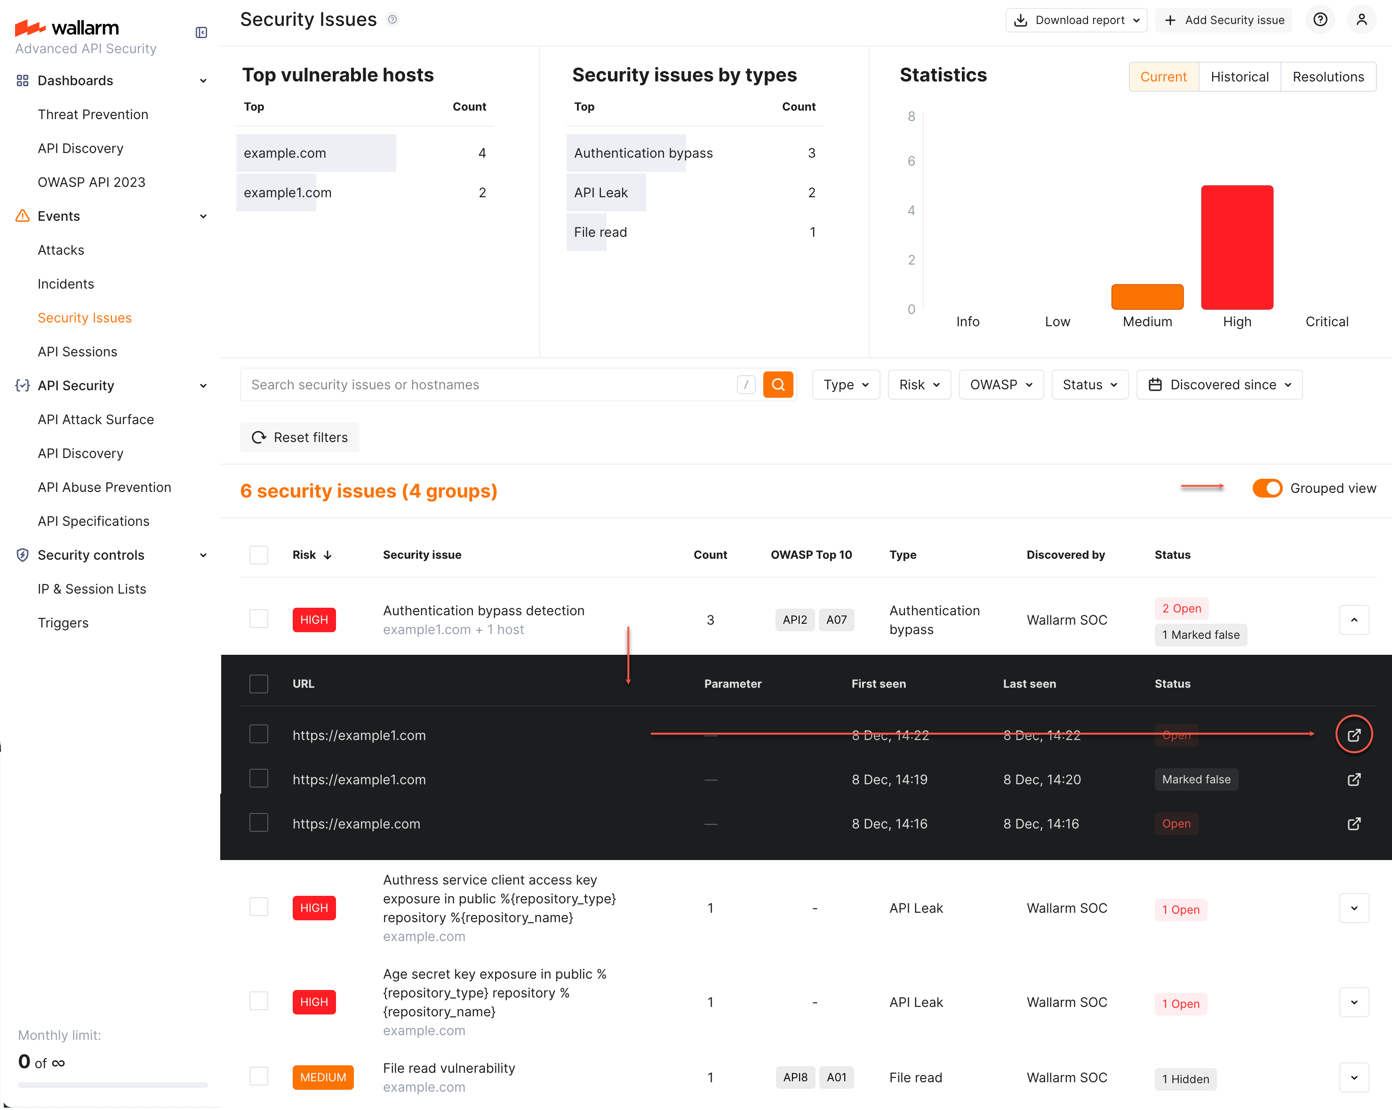Screen dimensions: 1392x1110
Task: Open the user profile icon
Action: [1362, 19]
